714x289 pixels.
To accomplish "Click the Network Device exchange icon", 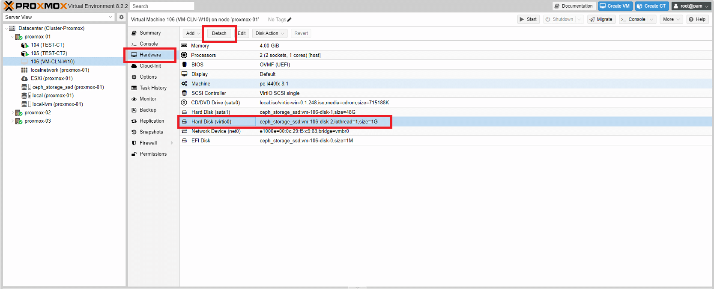I will click(184, 131).
